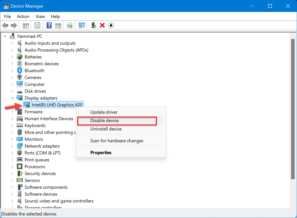Click Properties in the context menu
Screen dimensions: 297x218
101,153
